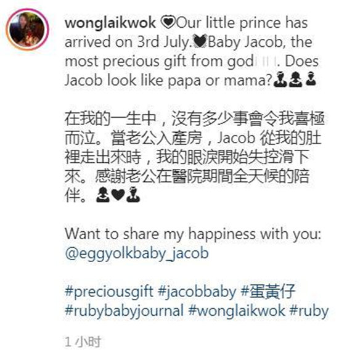Click the man emoji at the end of the Chinese paragraph
Screen dimensions: 339x357
tap(133, 195)
